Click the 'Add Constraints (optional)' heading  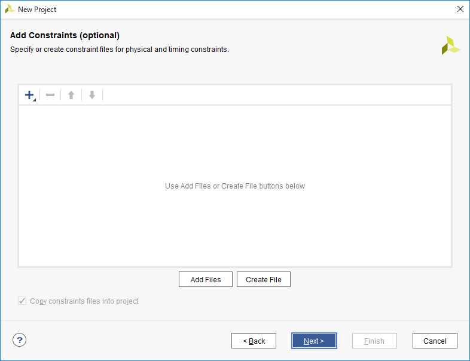click(65, 36)
